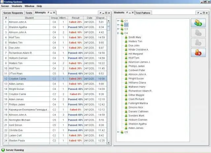211x153 pixels.
Task: Expand the C3 group node
Action: (x=118, y=29)
